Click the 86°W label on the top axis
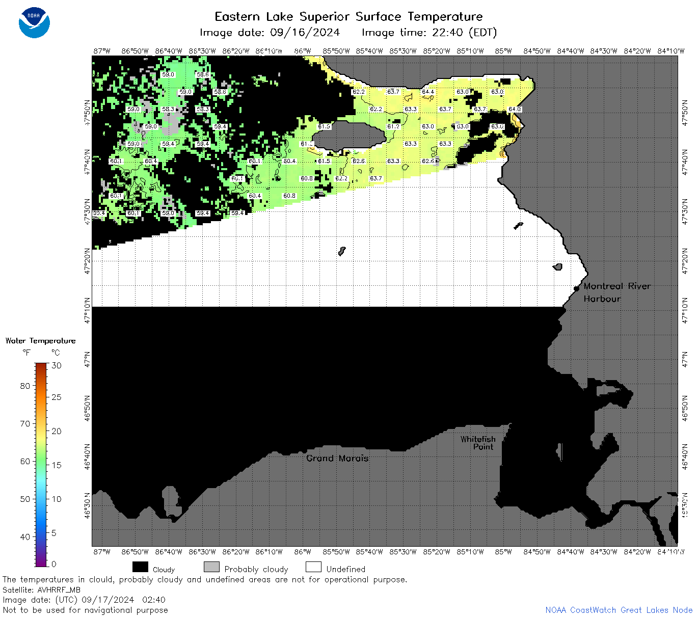 (303, 51)
